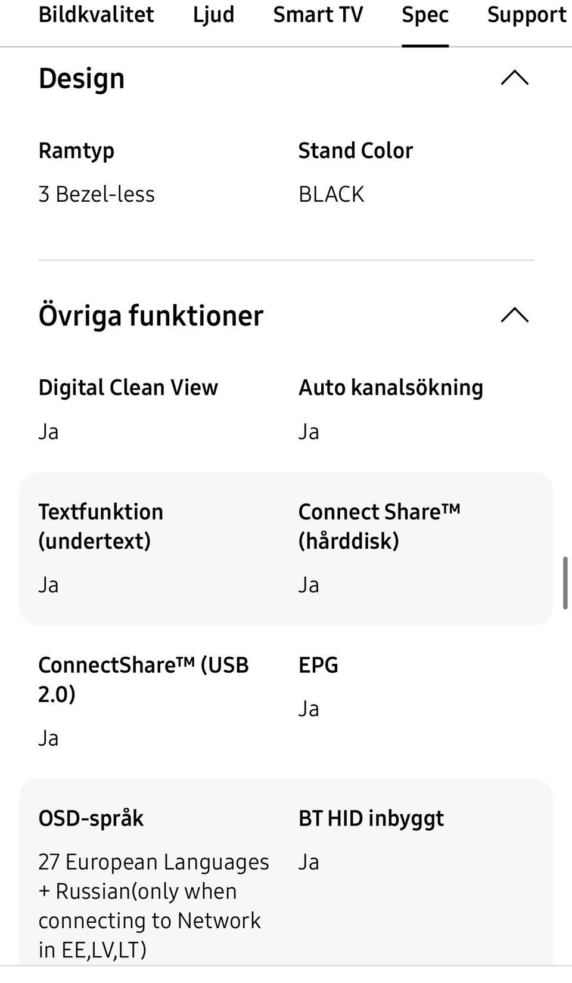Select the Auto kanalsökning label
The image size is (572, 983).
pos(390,388)
